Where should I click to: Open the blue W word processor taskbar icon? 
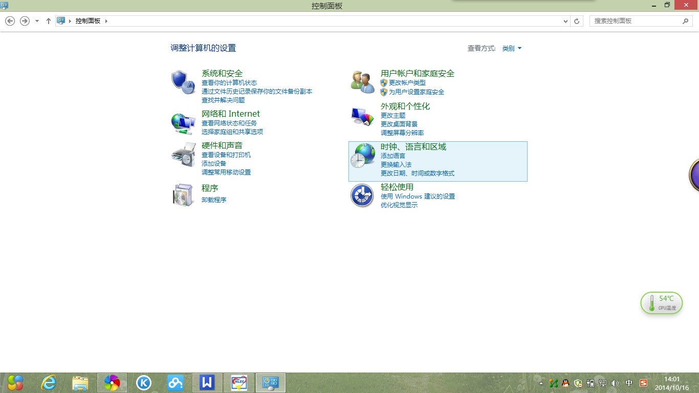tap(207, 383)
